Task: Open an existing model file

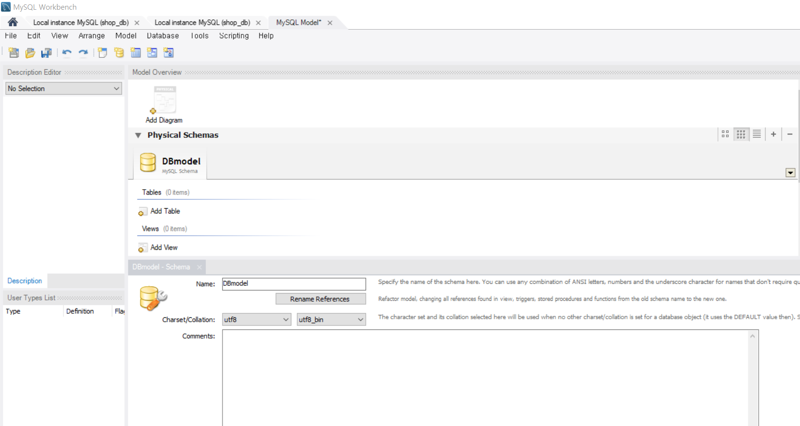Action: (30, 53)
